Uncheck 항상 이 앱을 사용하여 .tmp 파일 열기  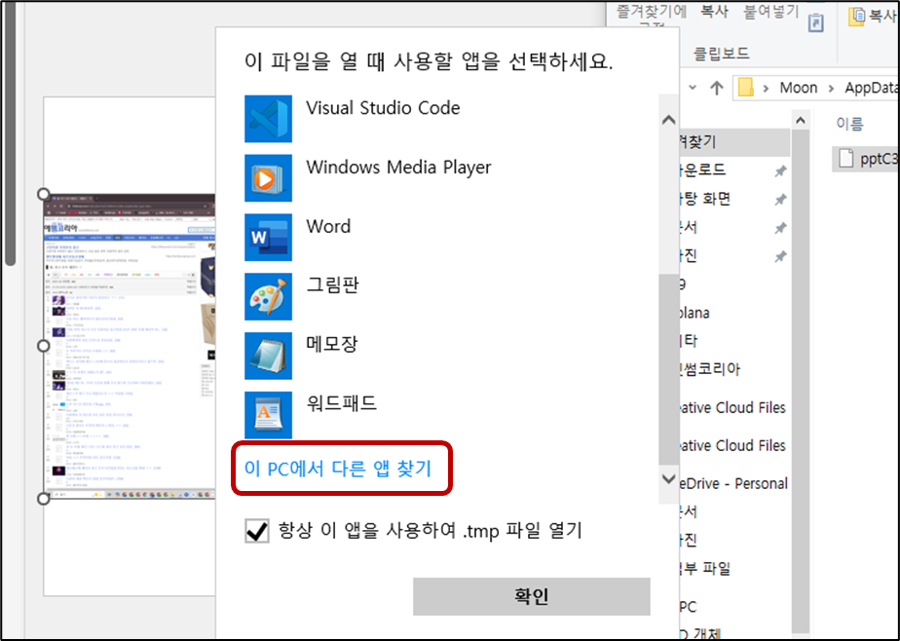(x=256, y=530)
